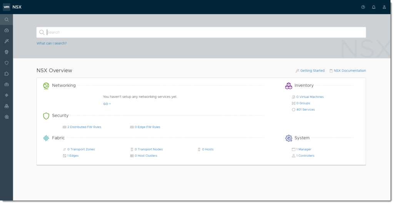Open 1 Edges link
The image size is (394, 204).
click(73, 156)
